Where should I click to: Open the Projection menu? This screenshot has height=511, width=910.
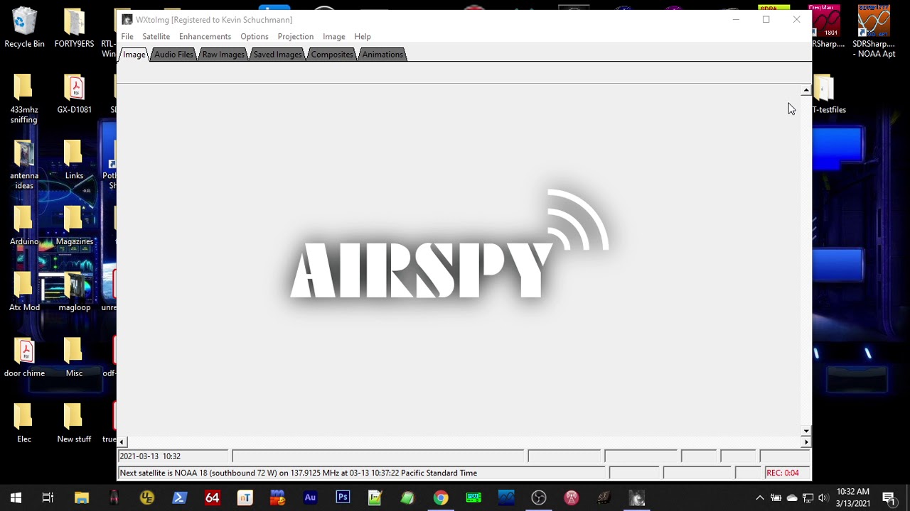[295, 36]
